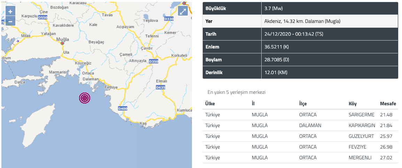Expand map to fullscreen
Screen dimensions: 402x168
tap(183, 11)
